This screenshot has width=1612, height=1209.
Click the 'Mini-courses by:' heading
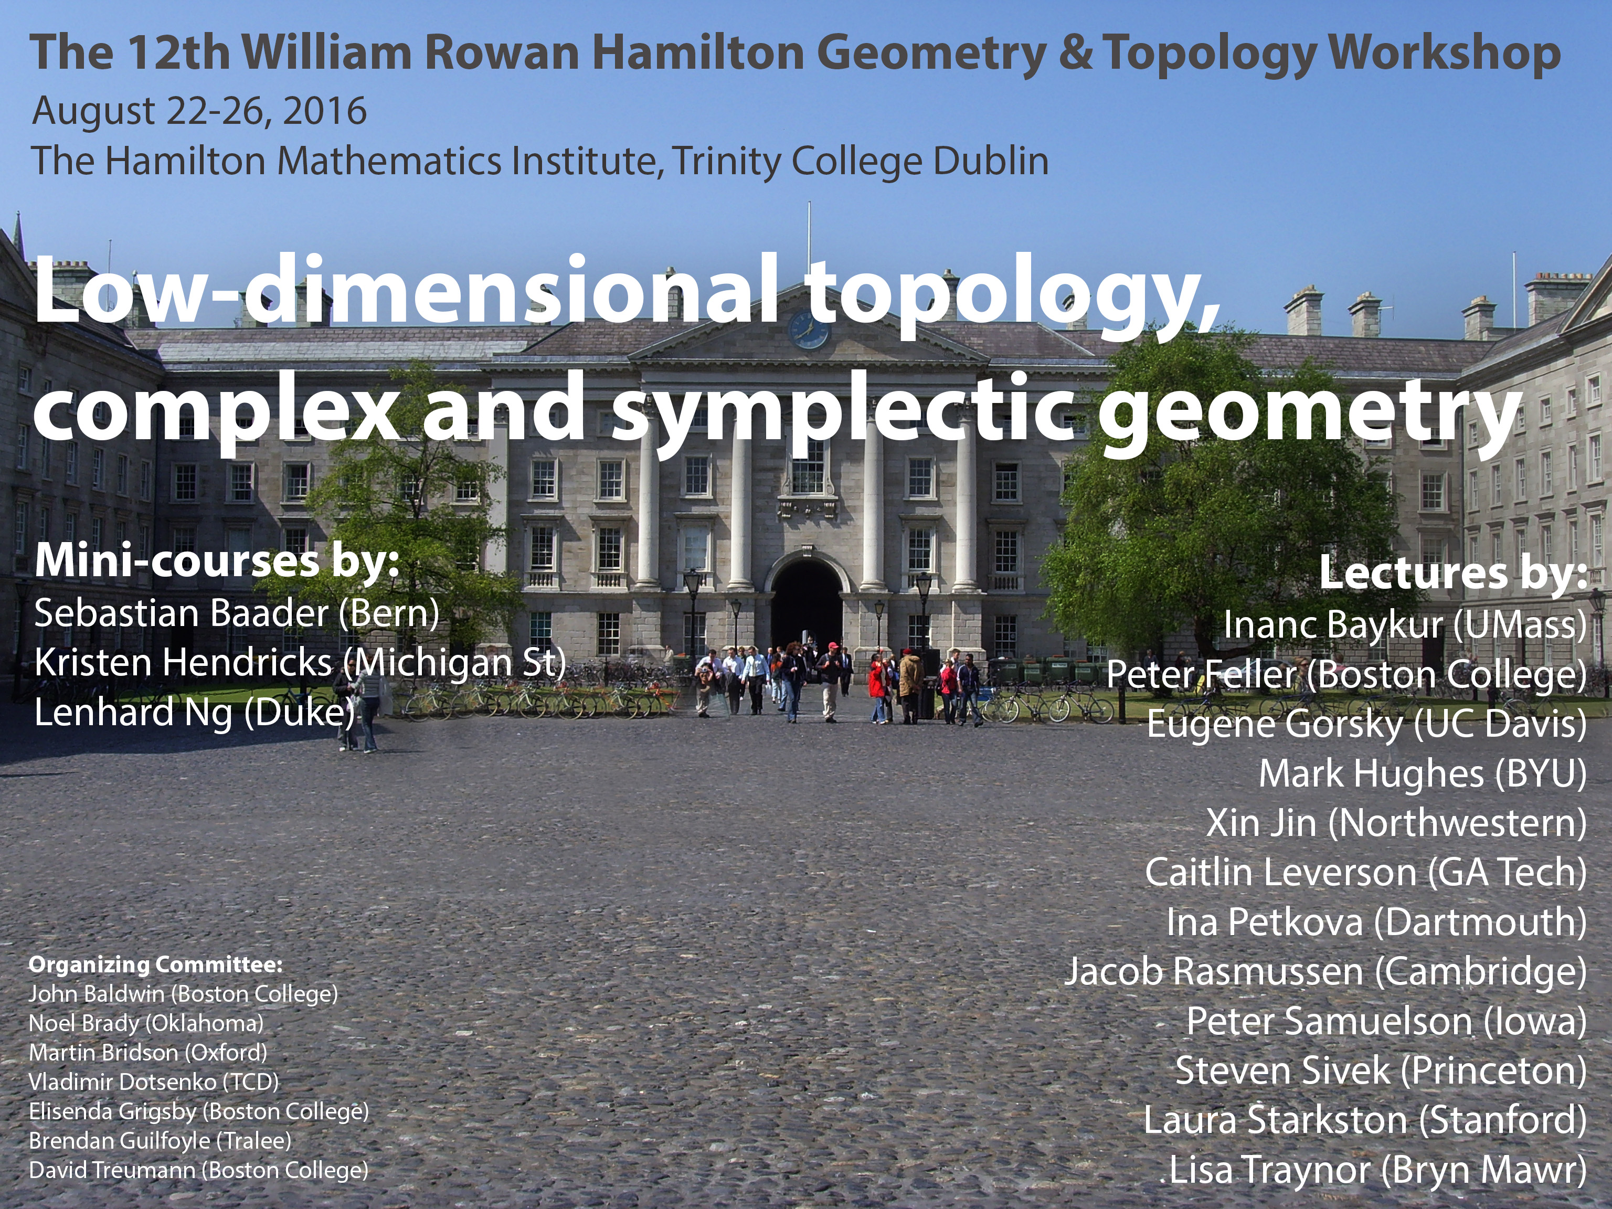(x=217, y=561)
